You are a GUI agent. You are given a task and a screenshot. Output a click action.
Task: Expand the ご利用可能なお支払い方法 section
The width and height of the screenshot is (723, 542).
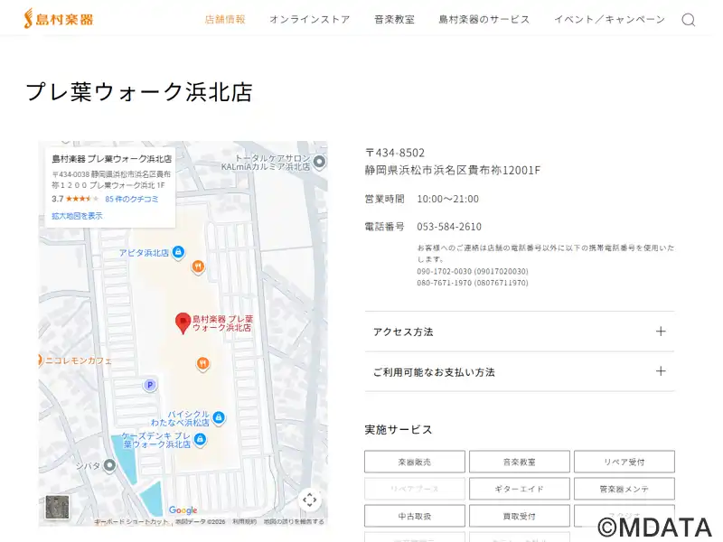(519, 371)
